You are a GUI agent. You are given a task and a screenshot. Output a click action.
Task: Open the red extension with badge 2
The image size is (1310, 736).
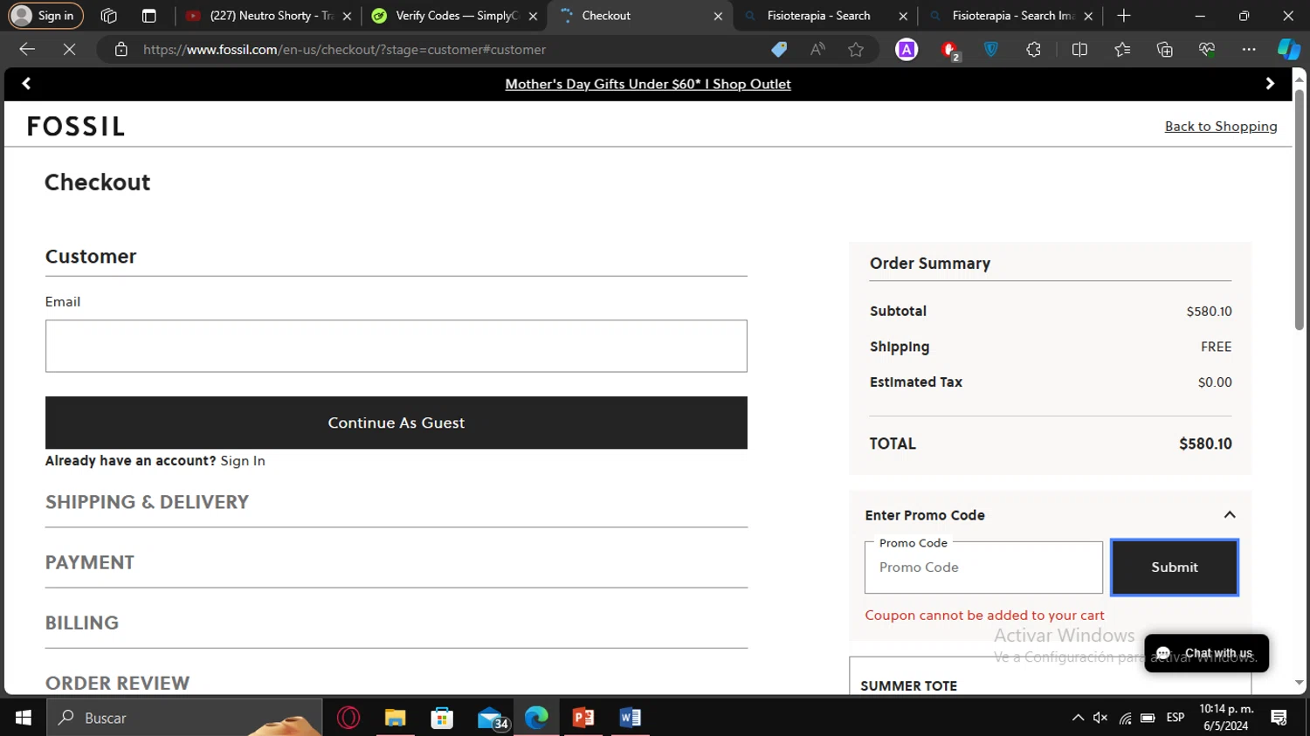click(950, 51)
